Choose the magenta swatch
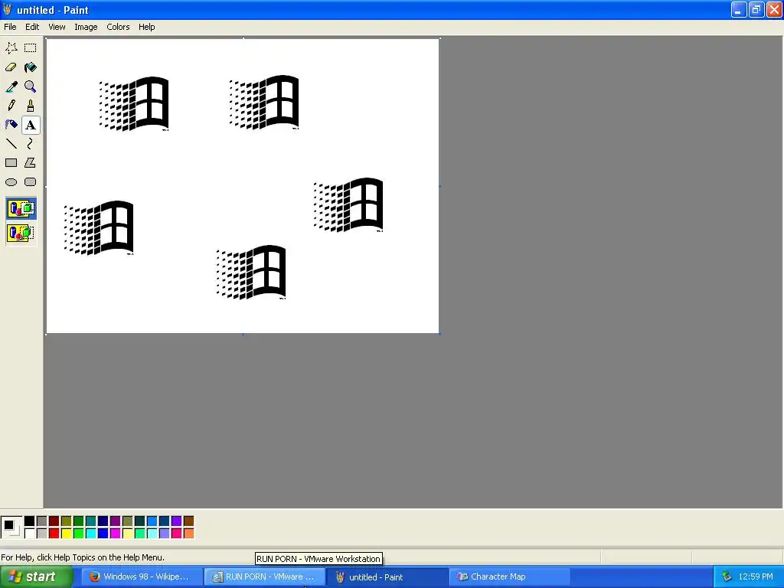This screenshot has height=588, width=784. pyautogui.click(x=116, y=534)
